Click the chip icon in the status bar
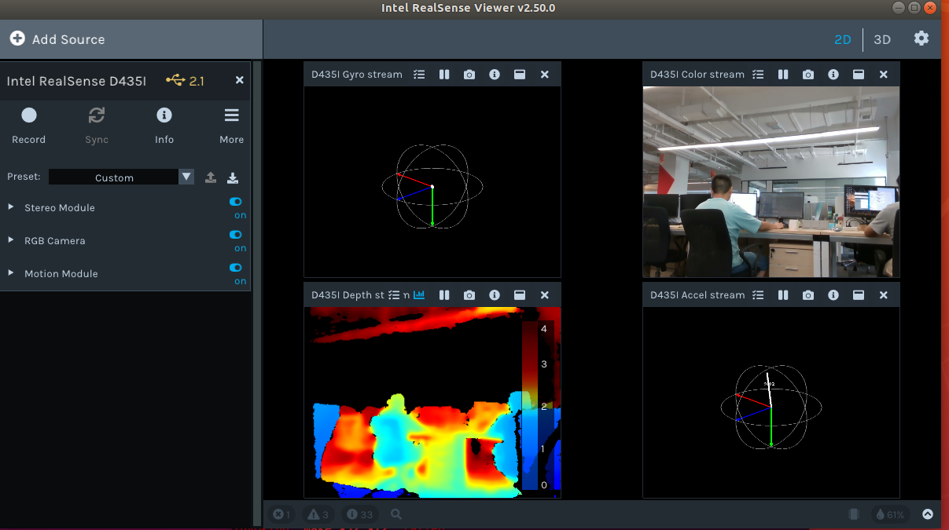 (x=854, y=514)
